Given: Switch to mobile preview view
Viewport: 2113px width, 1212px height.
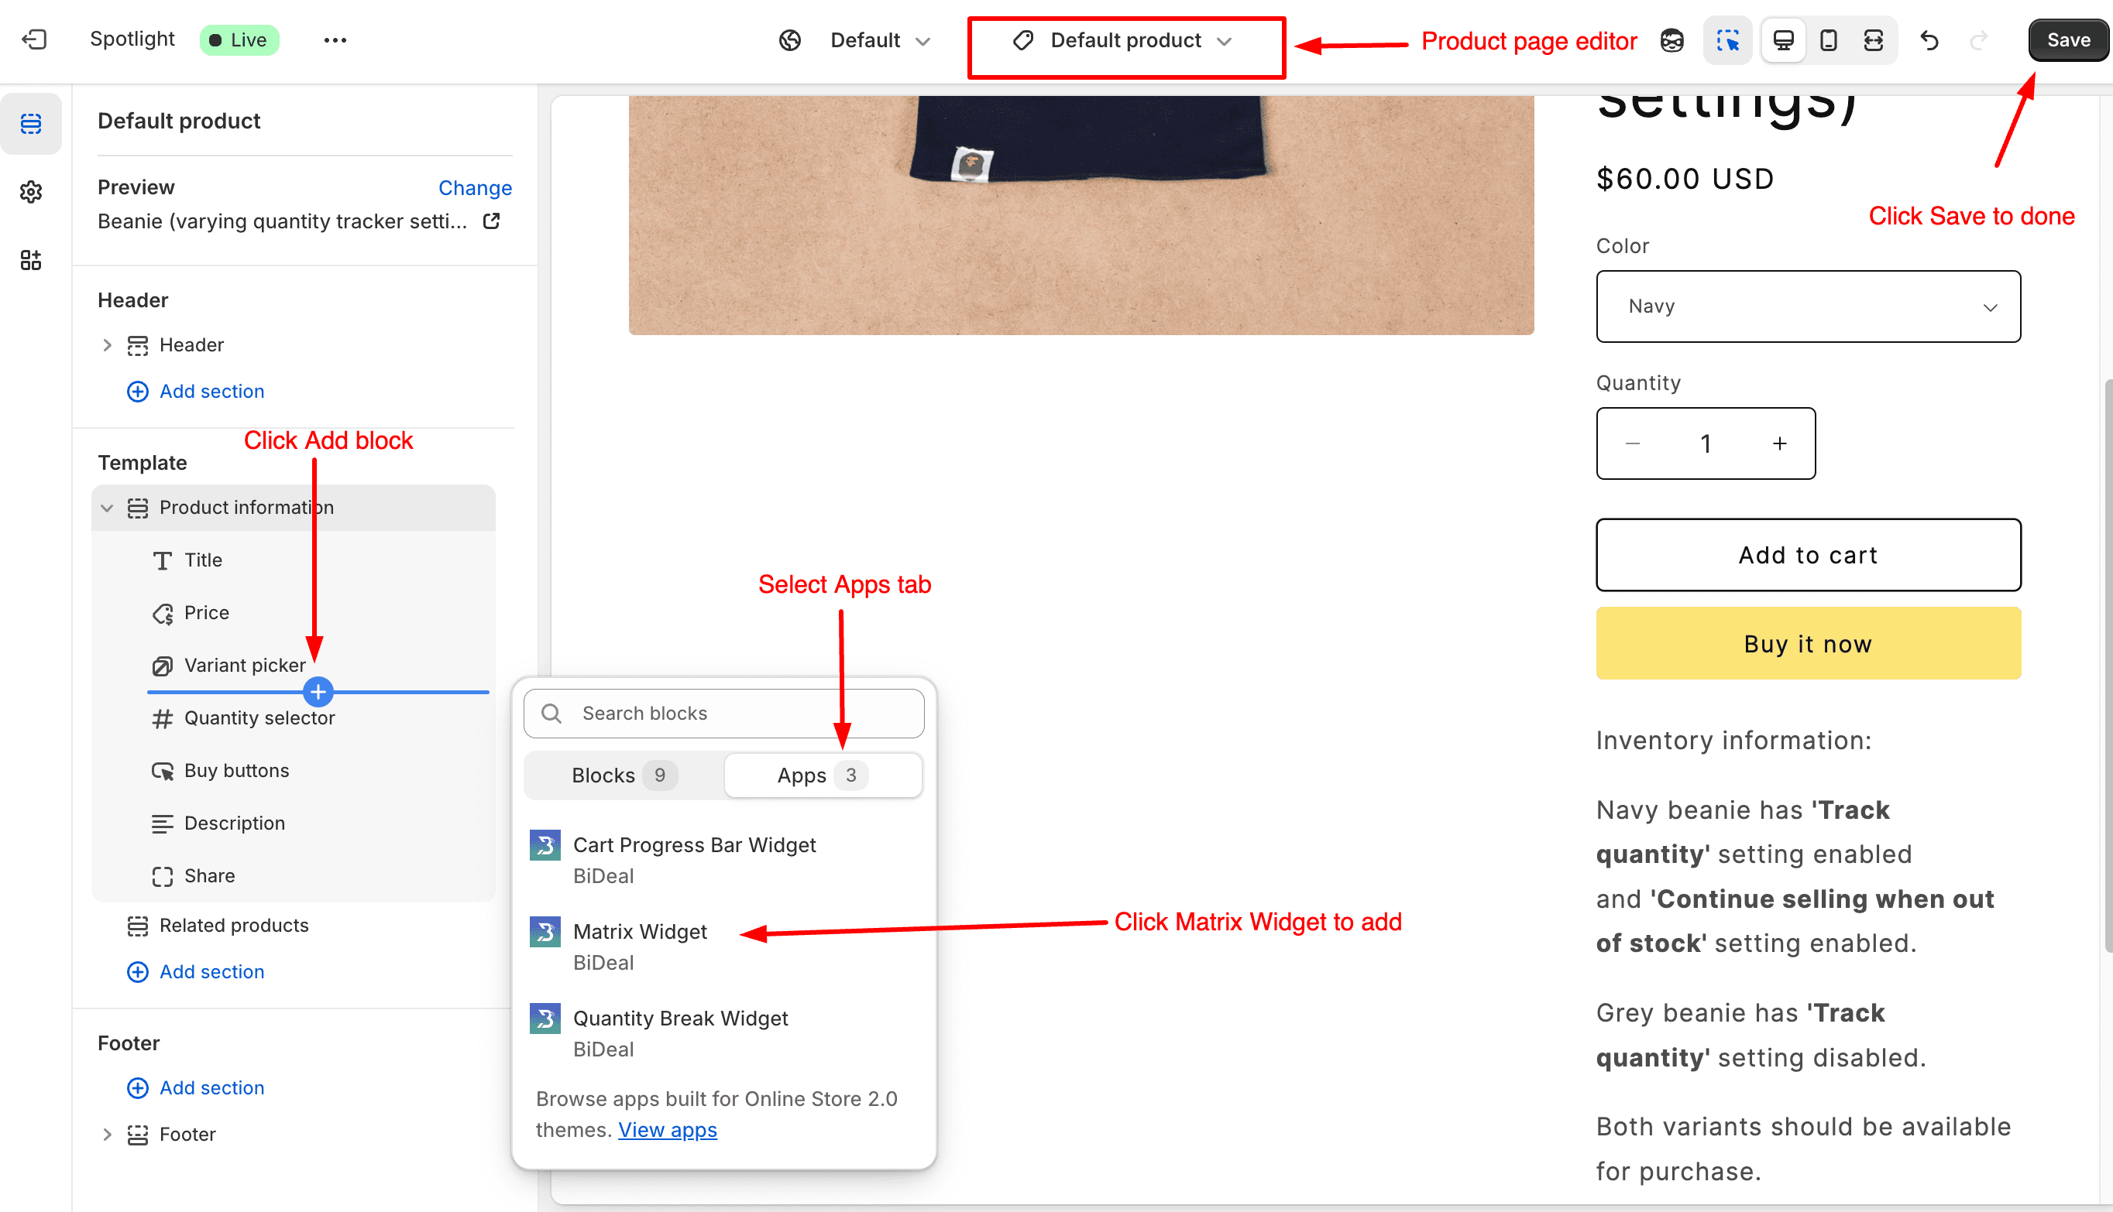Looking at the screenshot, I should coord(1828,40).
